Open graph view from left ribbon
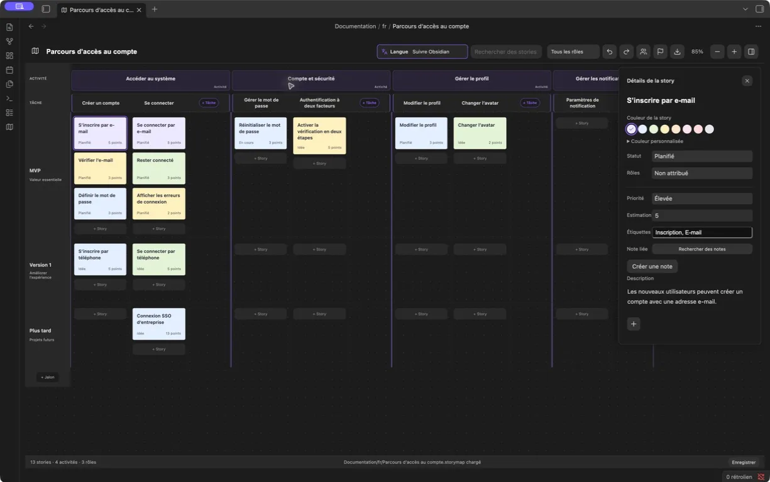Image resolution: width=770 pixels, height=482 pixels. point(9,41)
